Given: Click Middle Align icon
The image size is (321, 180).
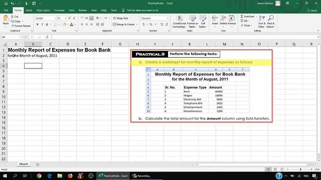Looking at the screenshot, I should 87,18.
